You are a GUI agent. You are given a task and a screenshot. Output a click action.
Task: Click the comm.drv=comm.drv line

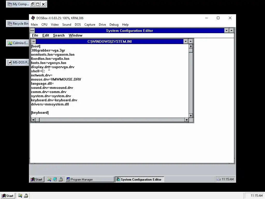click(x=49, y=92)
